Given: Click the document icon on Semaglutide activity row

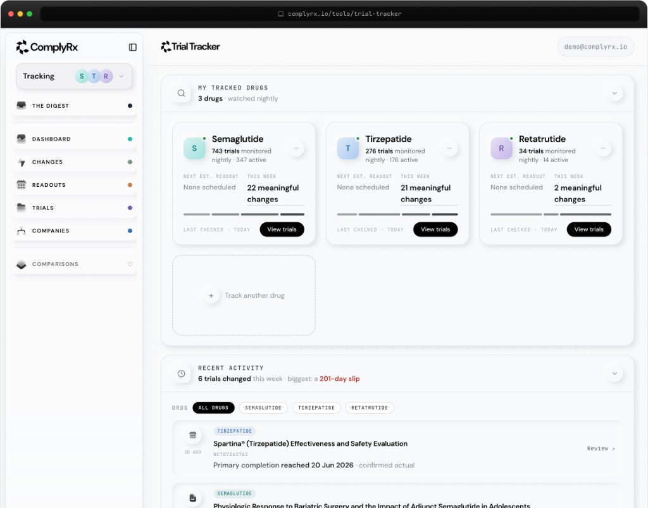Looking at the screenshot, I should 192,498.
